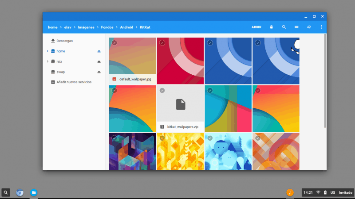Expand the raiz tree item
Image resolution: width=355 pixels, height=199 pixels.
pos(47,61)
